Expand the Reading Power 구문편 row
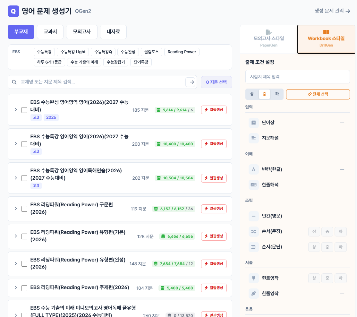357x317 pixels. tap(15, 208)
